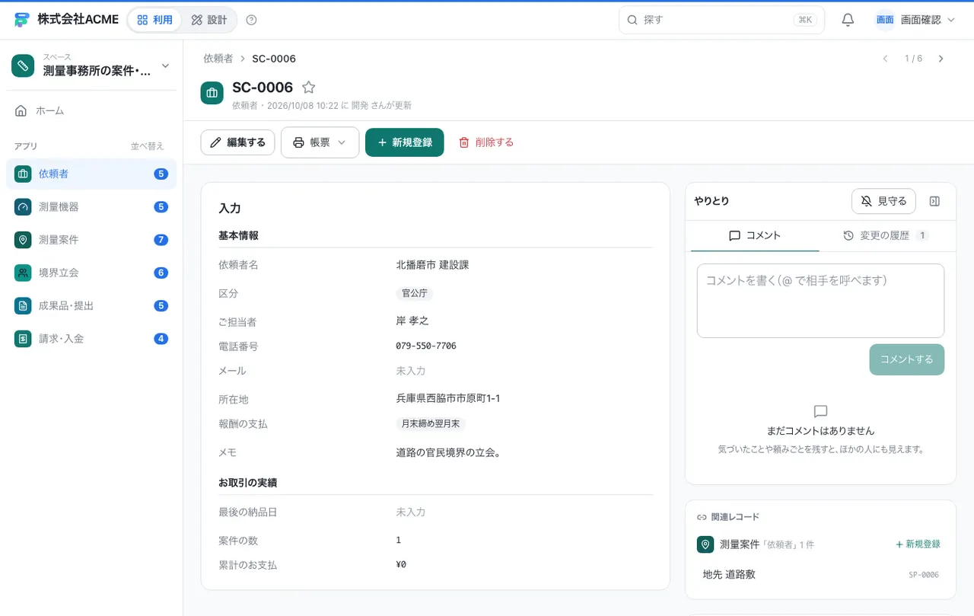
Task: Click the 請求・入金 billing icon
Action: click(23, 338)
